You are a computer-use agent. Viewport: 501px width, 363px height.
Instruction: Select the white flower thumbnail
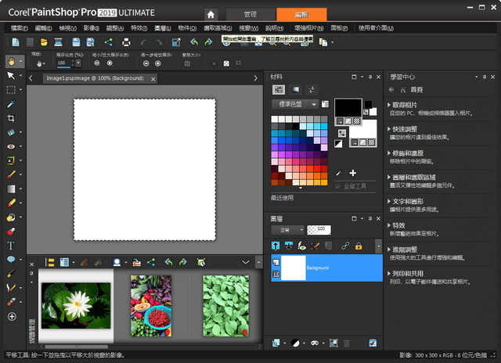click(75, 306)
